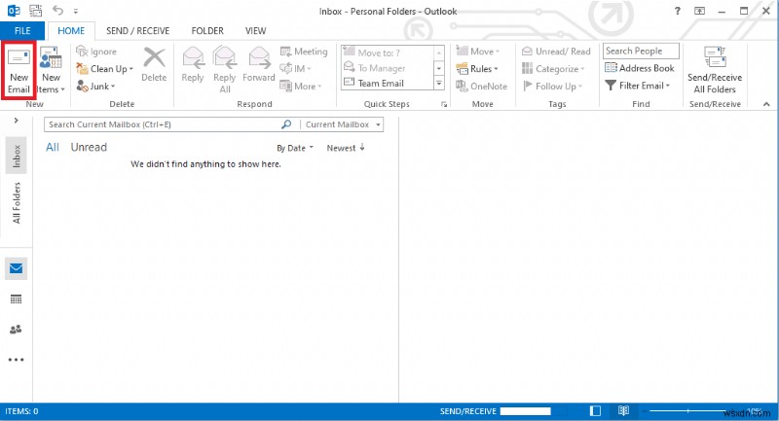779x421 pixels.
Task: Select the Inbox vertical tab
Action: coord(17,156)
